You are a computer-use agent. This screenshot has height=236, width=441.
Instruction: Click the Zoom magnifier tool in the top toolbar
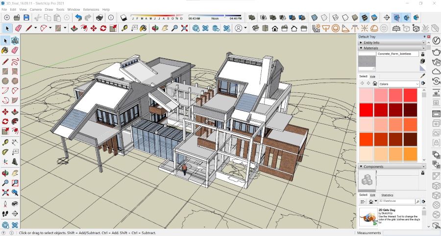pos(174,28)
